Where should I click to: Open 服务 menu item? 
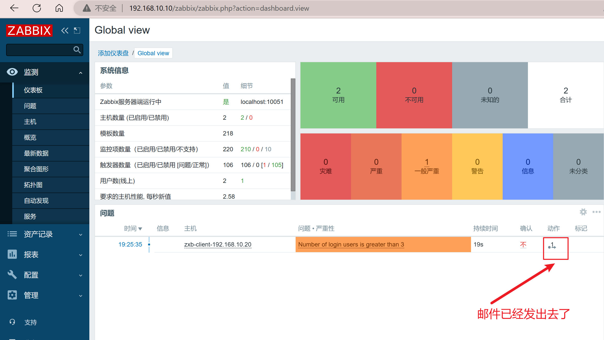point(51,216)
